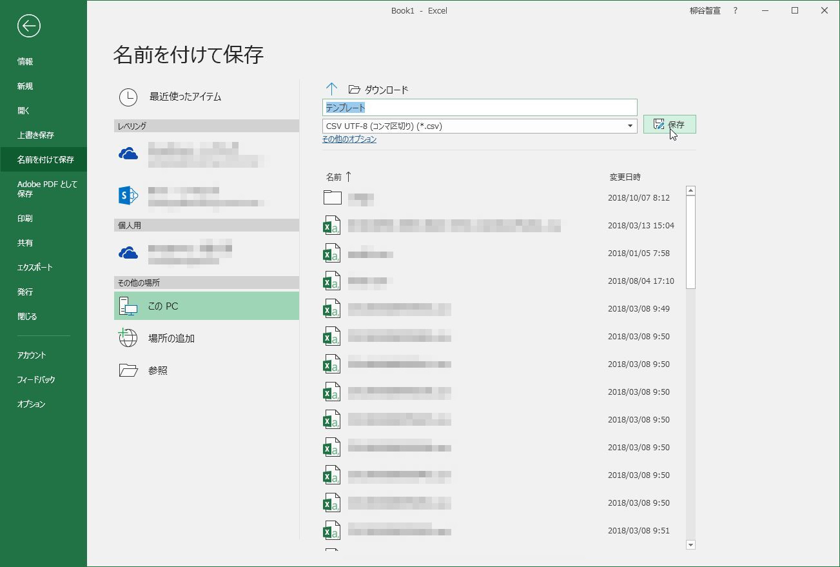Click into the filename field containing テンプレート

click(x=480, y=108)
